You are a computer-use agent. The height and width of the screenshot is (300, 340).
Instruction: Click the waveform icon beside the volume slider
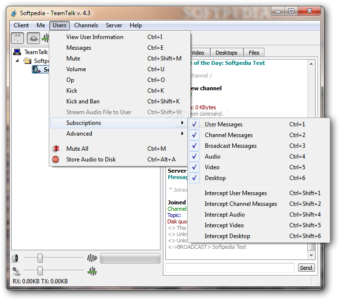(92, 258)
